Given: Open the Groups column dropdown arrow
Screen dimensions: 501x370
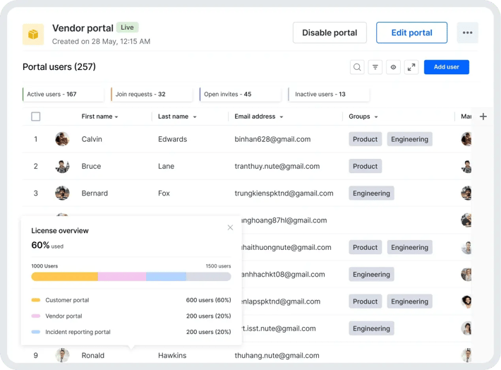Looking at the screenshot, I should [x=376, y=117].
